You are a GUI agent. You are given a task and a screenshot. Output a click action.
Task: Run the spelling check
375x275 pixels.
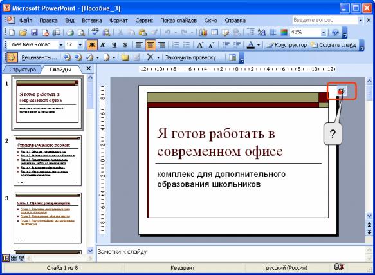point(95,32)
